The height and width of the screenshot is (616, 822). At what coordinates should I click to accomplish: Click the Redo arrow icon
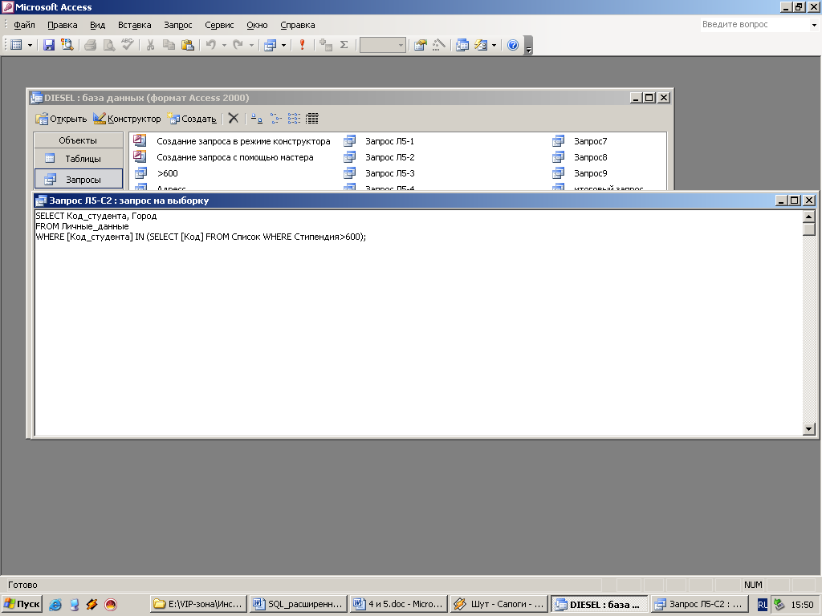[238, 45]
